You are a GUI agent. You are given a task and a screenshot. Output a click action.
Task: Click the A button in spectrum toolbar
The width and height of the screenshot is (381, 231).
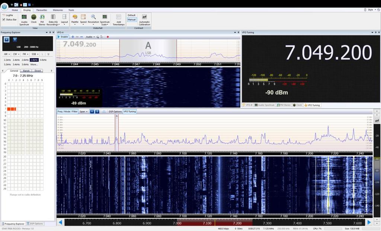click(x=92, y=112)
